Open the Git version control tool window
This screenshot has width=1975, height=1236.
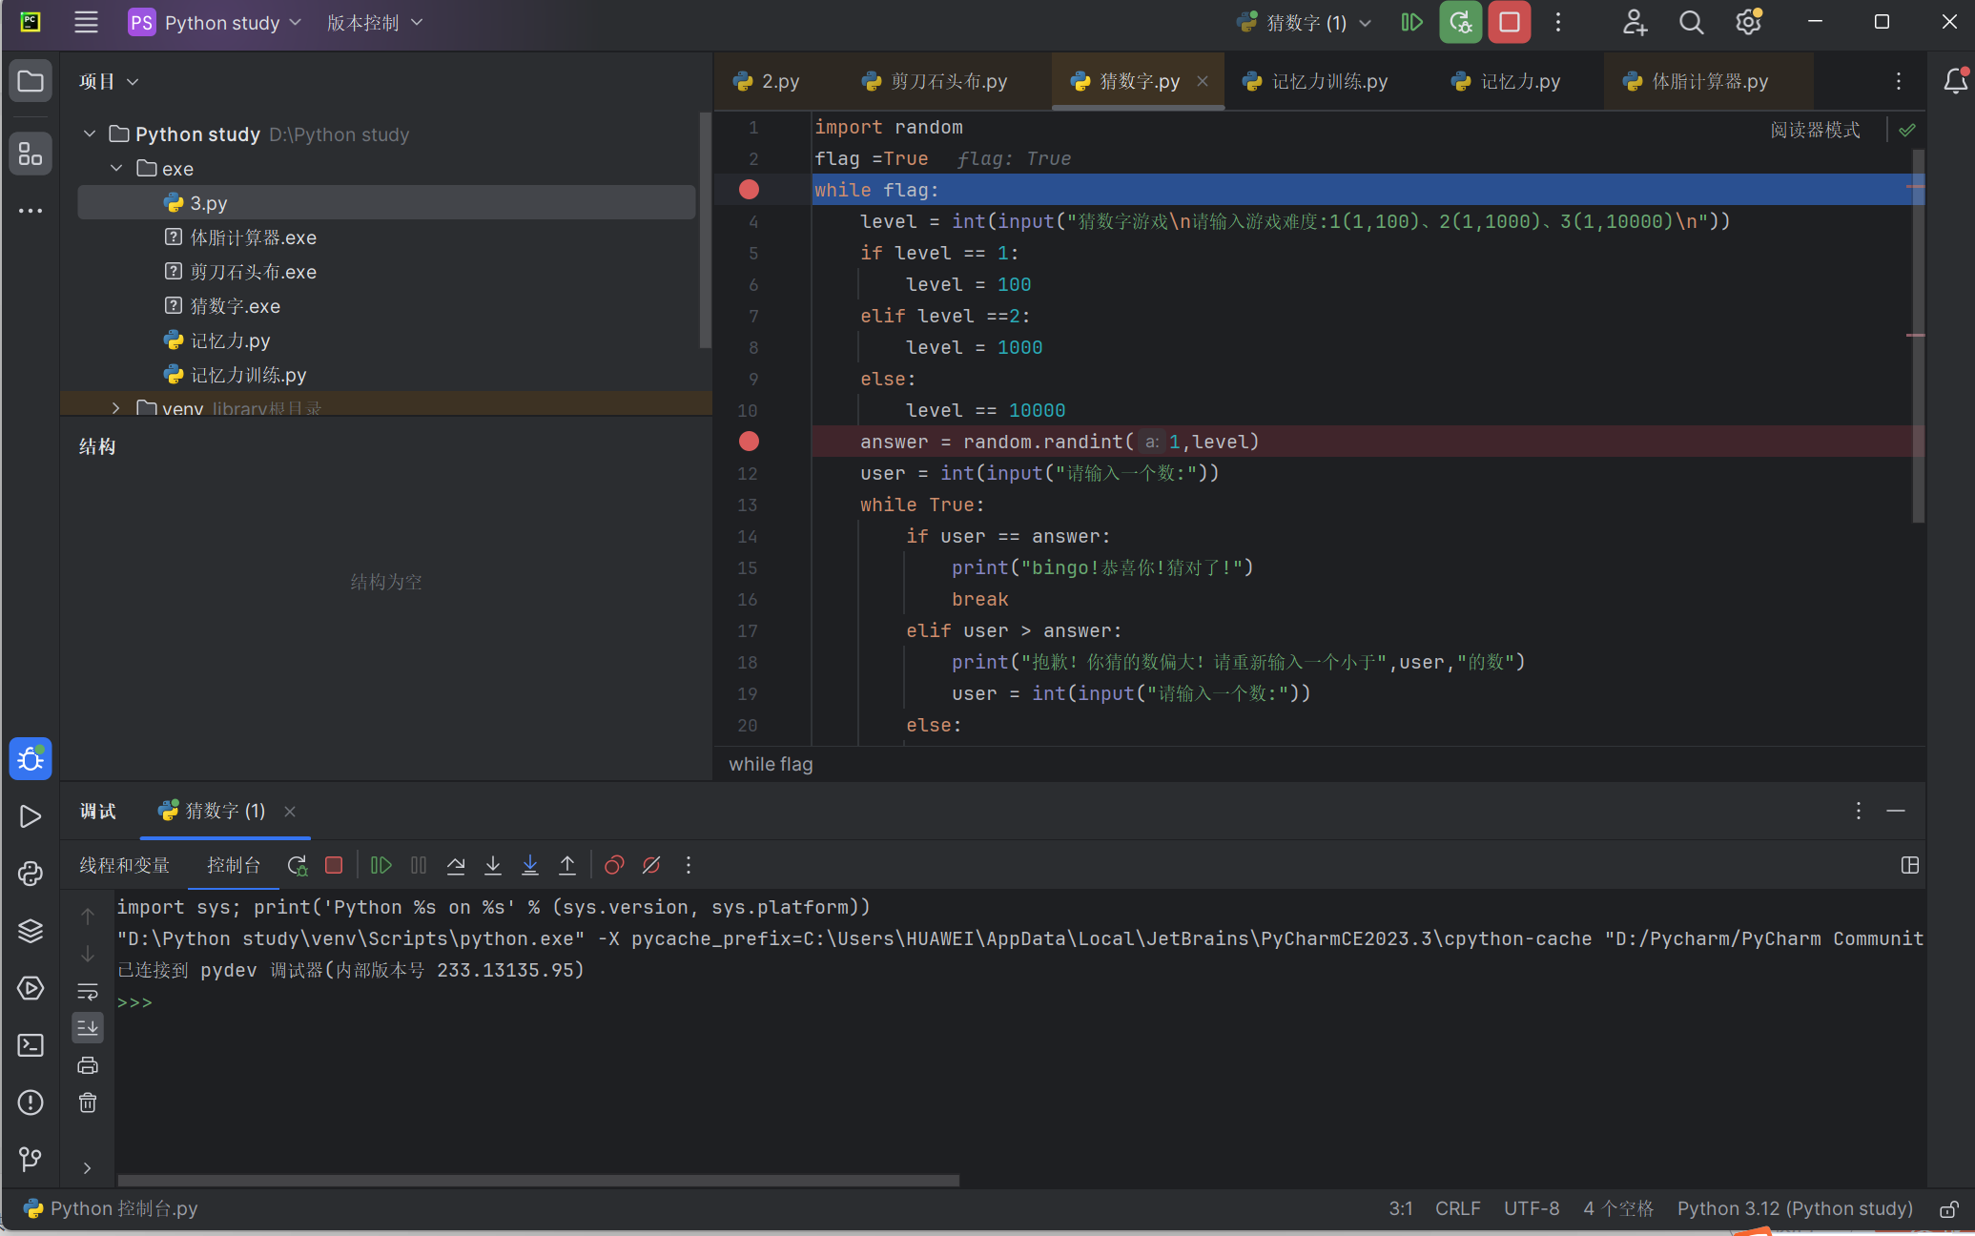tap(31, 1159)
